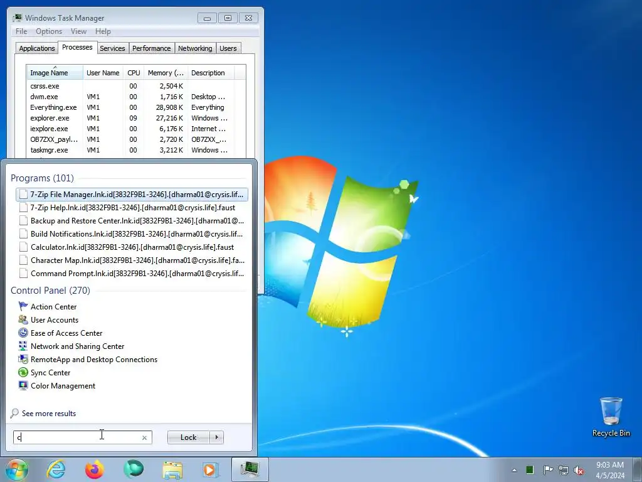Viewport: 642px width, 482px height.
Task: Click Task Manager title bar icon
Action: point(17,18)
